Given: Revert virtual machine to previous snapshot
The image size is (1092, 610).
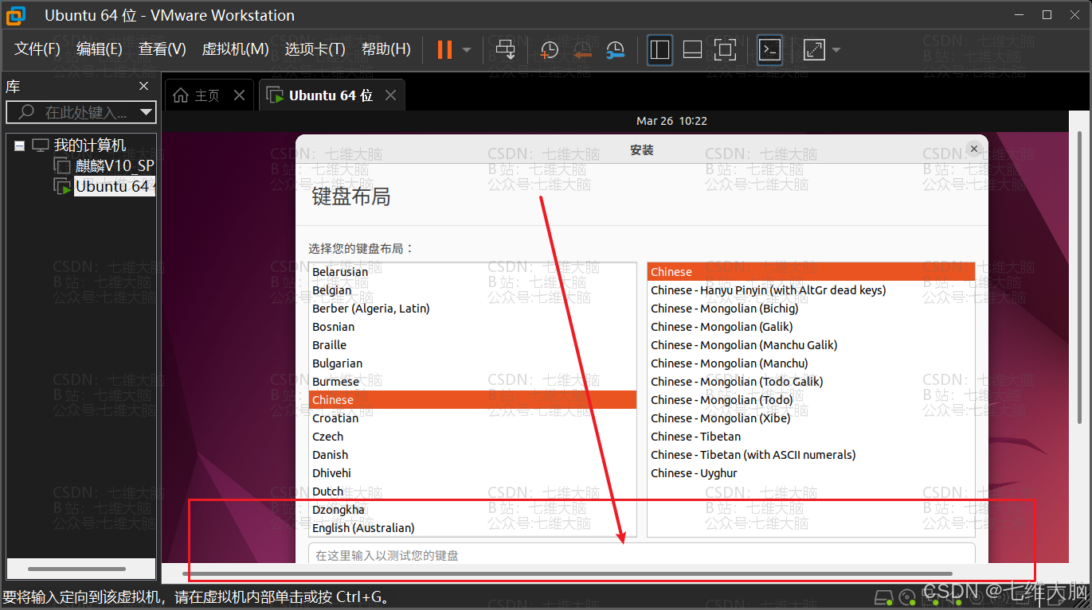Looking at the screenshot, I should pyautogui.click(x=582, y=50).
